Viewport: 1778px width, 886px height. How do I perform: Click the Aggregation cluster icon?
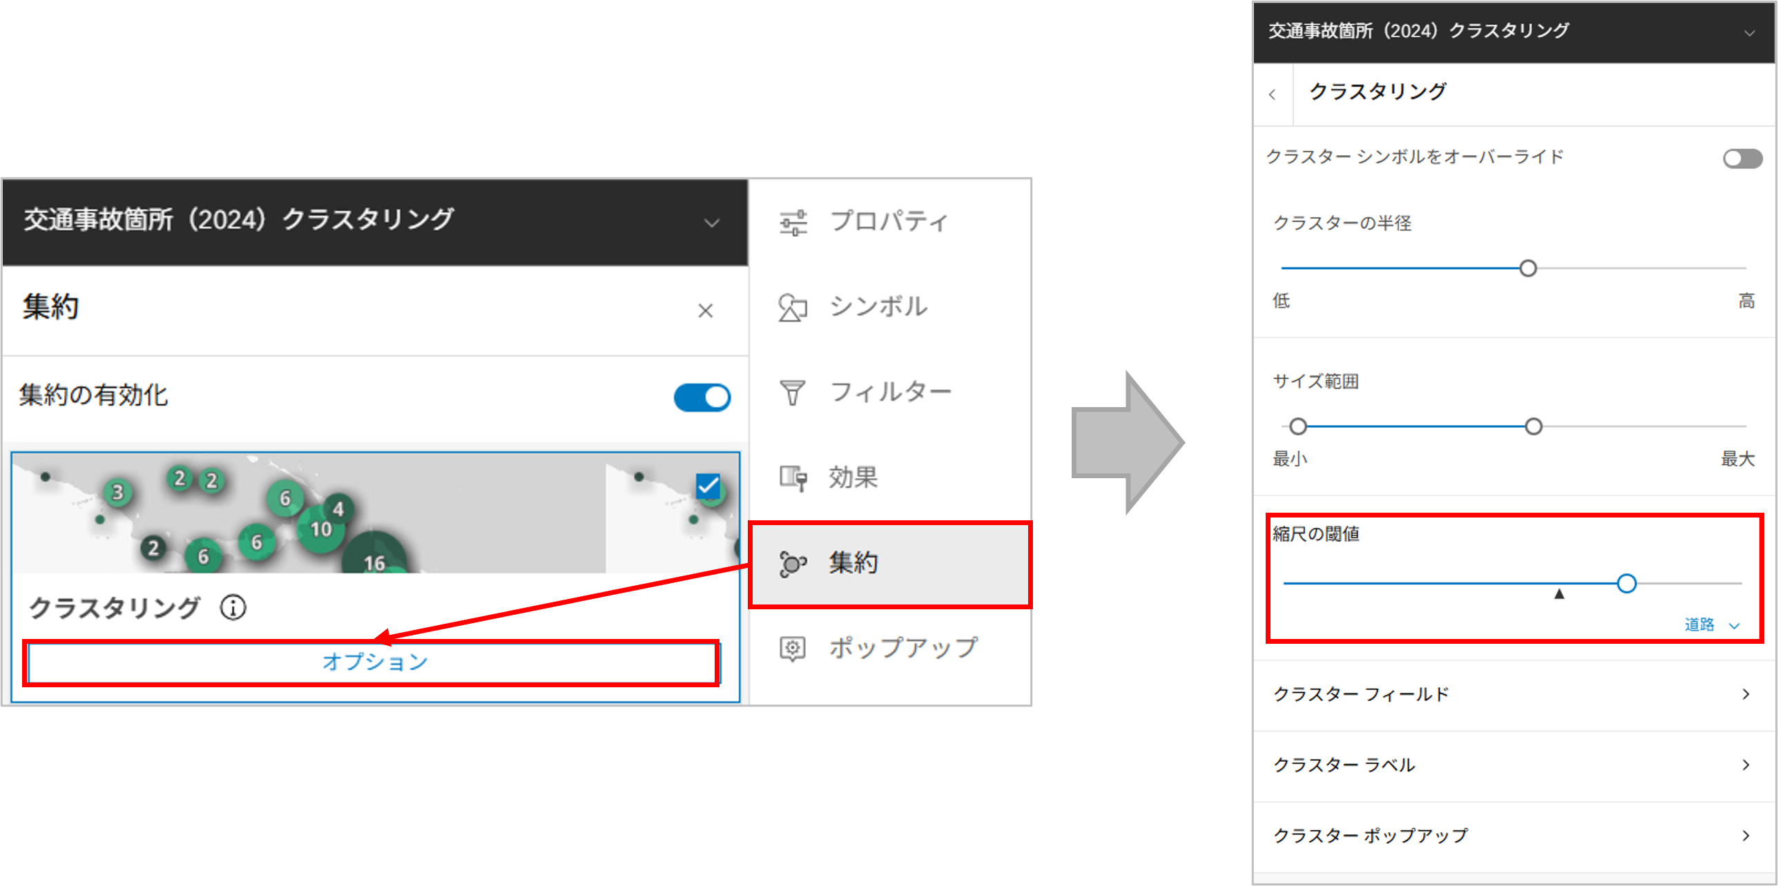(793, 563)
